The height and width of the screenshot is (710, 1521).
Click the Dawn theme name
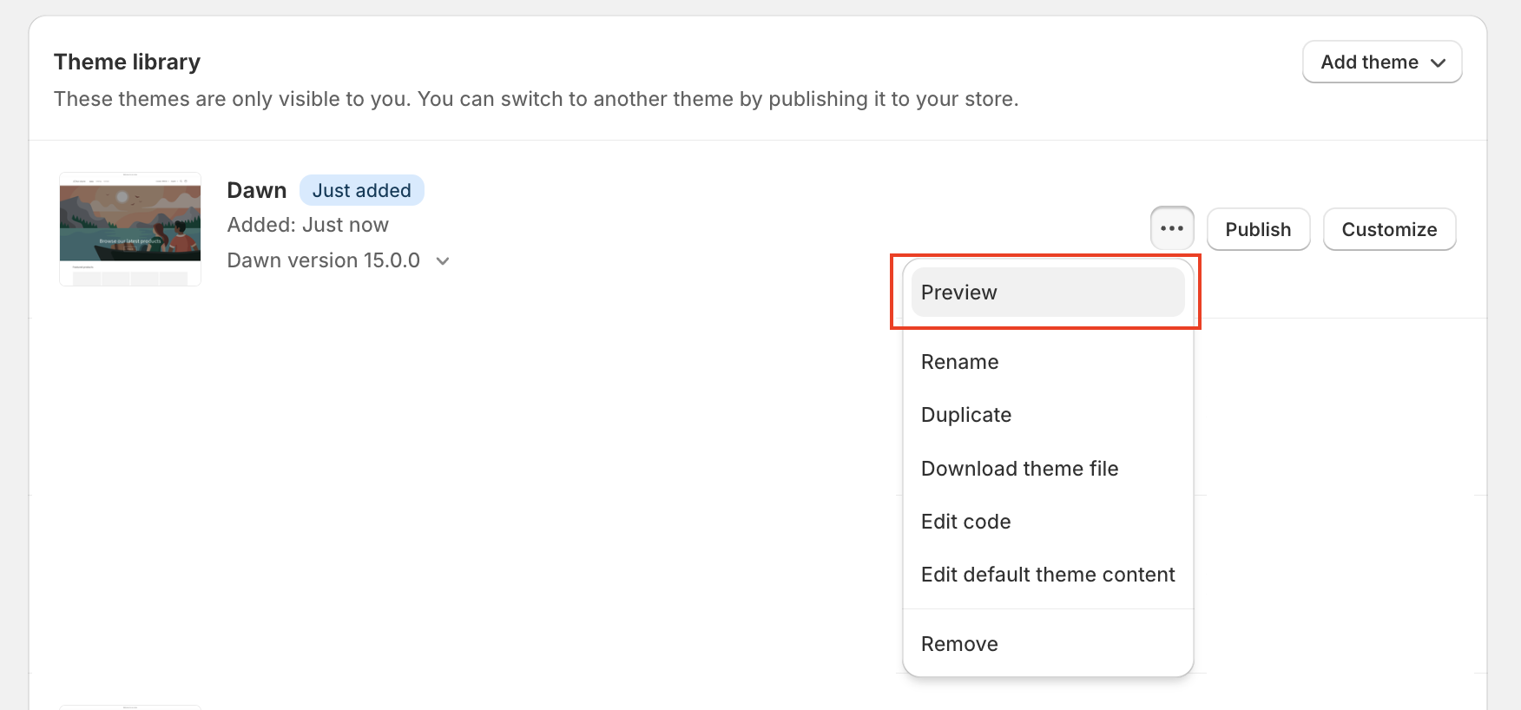click(257, 190)
